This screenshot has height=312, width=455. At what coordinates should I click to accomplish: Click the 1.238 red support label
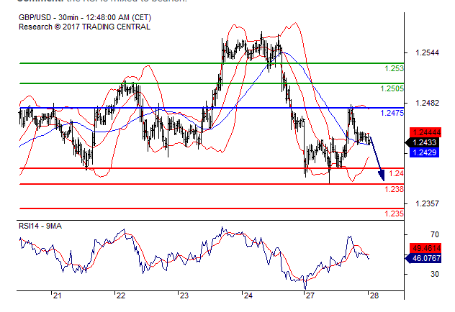tap(394, 189)
